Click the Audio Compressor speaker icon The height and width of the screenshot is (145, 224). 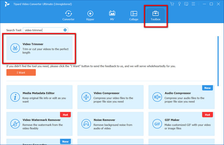pyautogui.click(x=157, y=97)
